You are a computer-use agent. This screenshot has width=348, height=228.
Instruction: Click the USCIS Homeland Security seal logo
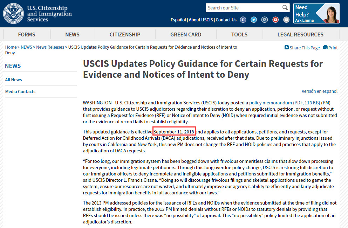tap(13, 14)
